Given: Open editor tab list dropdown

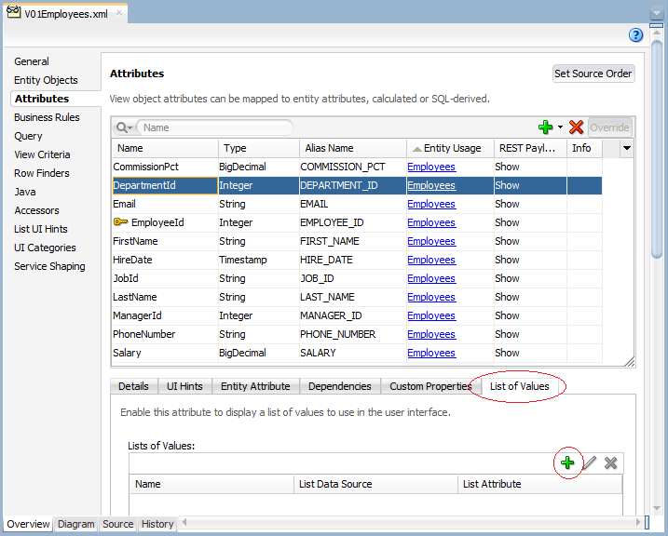Looking at the screenshot, I should coord(657,14).
